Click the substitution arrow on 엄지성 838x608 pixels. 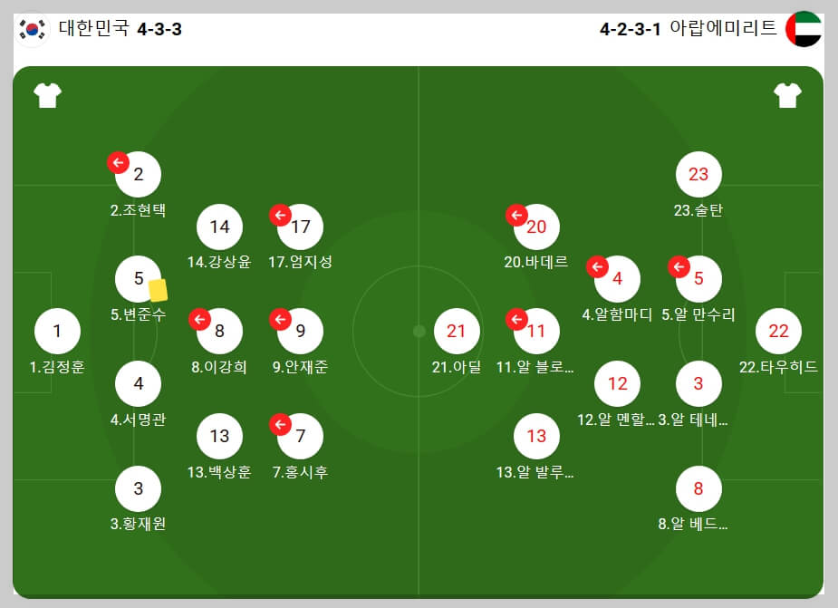click(x=279, y=214)
